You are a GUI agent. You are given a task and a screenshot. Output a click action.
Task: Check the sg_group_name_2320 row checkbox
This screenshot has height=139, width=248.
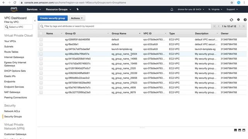click(41, 68)
